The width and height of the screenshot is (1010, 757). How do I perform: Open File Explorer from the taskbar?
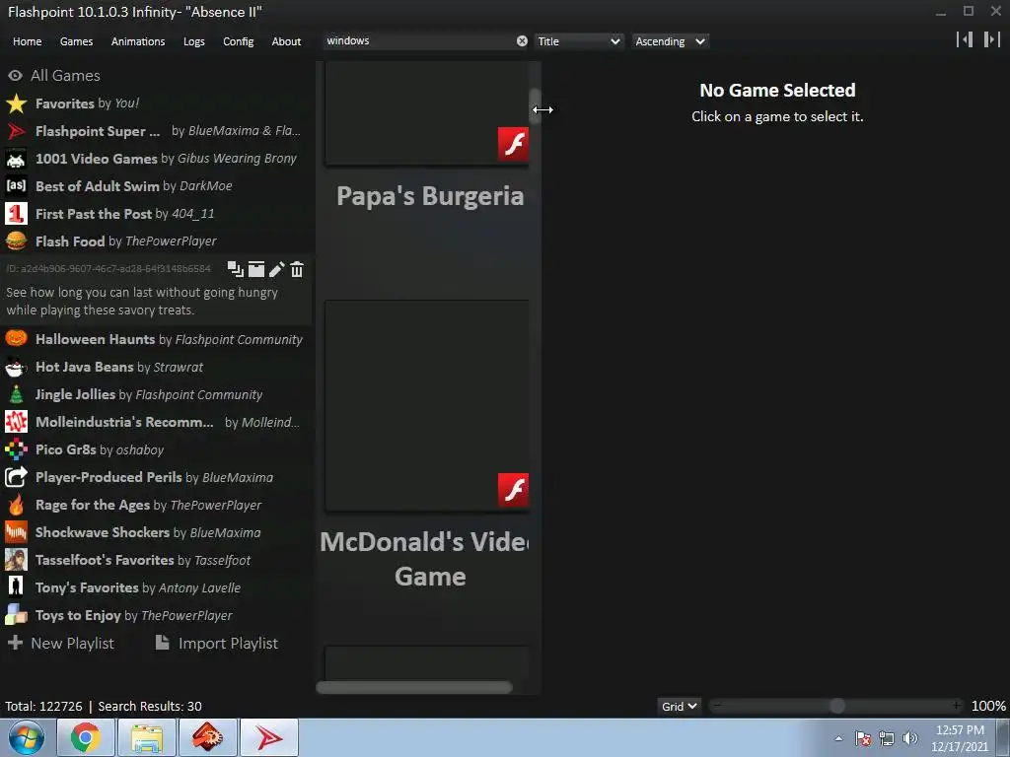click(x=147, y=737)
